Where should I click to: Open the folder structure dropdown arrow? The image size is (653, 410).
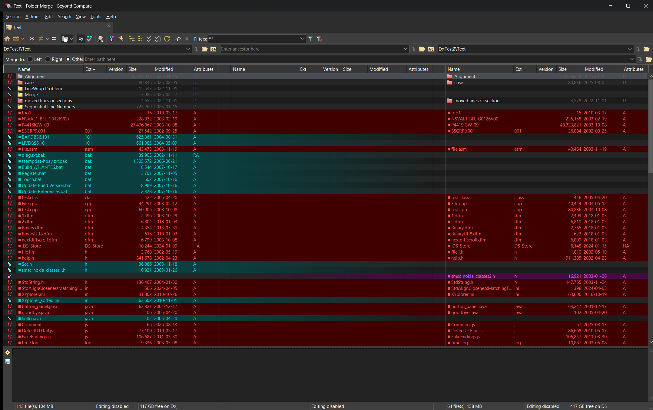pos(71,39)
